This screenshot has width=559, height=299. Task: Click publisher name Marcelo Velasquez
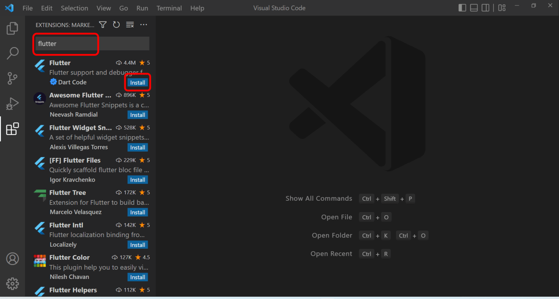click(75, 212)
